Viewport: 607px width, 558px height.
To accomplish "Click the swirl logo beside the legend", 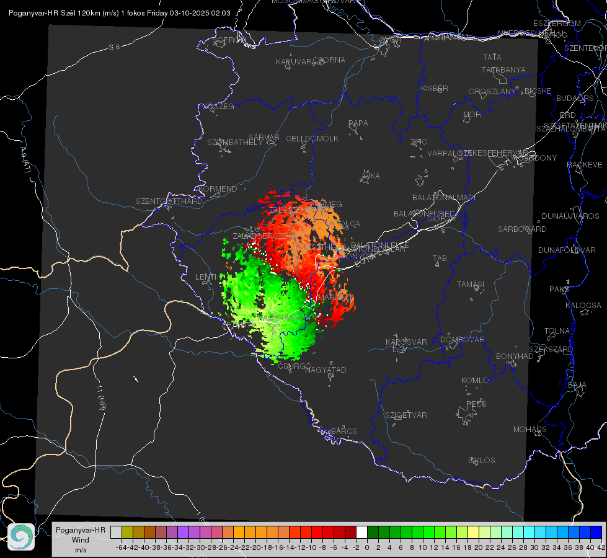I will [21, 537].
